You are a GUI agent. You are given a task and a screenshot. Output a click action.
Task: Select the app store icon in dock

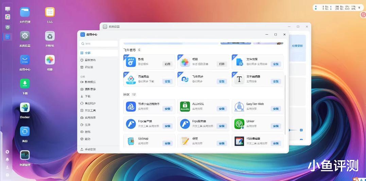(8, 37)
